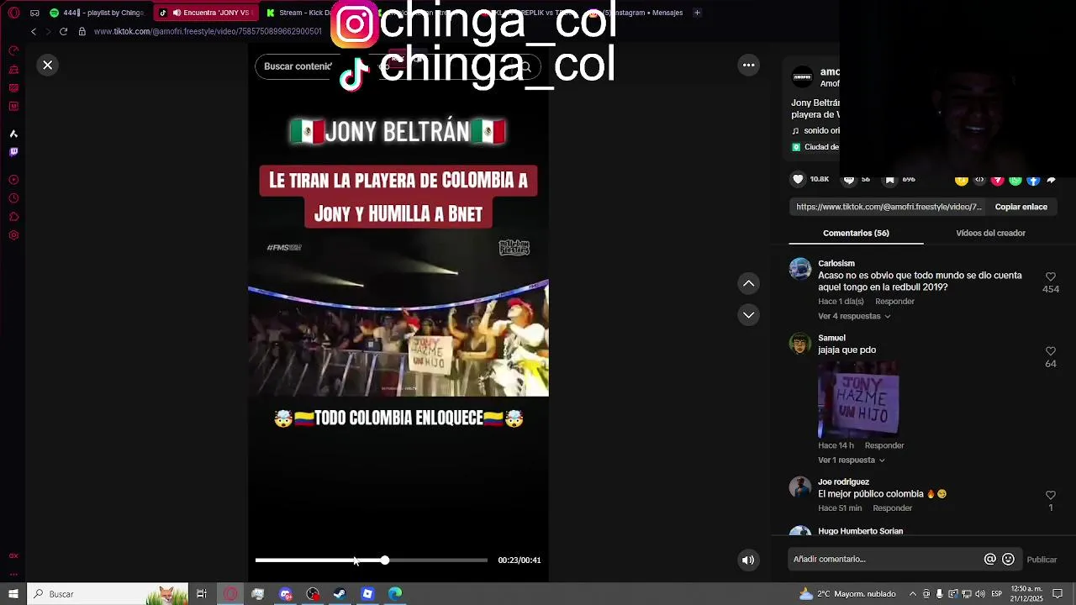Viewport: 1076px width, 605px height.
Task: Click the Publicar button
Action: 1042,560
